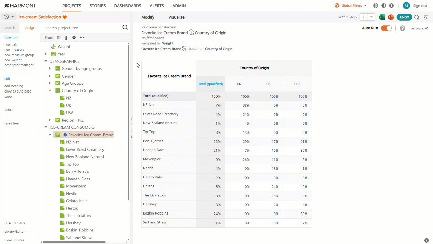The image size is (433, 244).
Task: Export the table to Excel
Action: 382,17
